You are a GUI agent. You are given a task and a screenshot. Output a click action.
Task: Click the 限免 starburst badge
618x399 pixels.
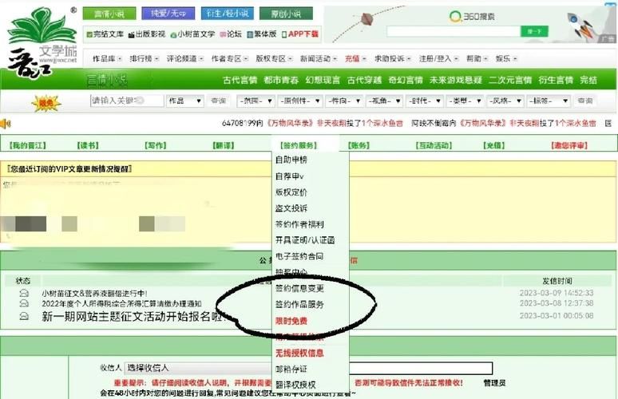46,103
